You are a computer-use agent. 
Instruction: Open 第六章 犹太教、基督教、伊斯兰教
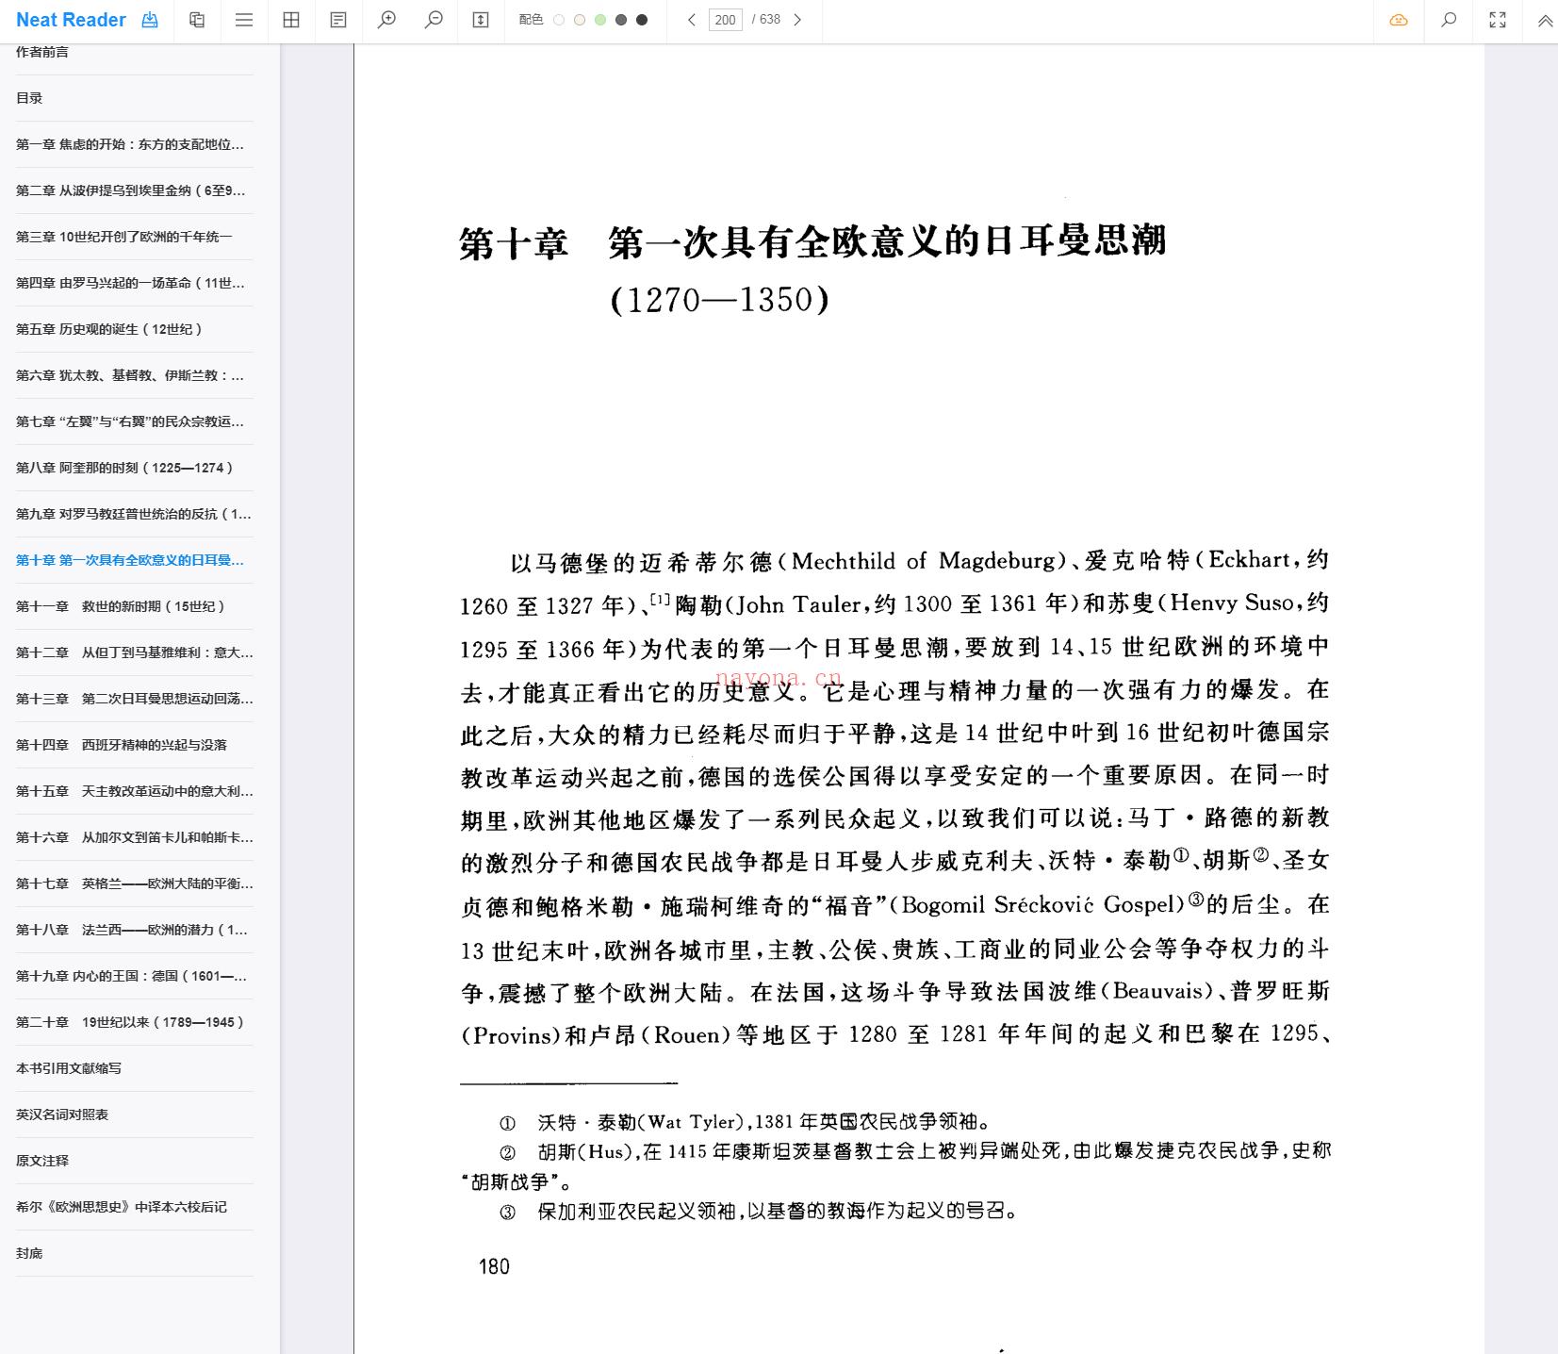[x=134, y=375]
